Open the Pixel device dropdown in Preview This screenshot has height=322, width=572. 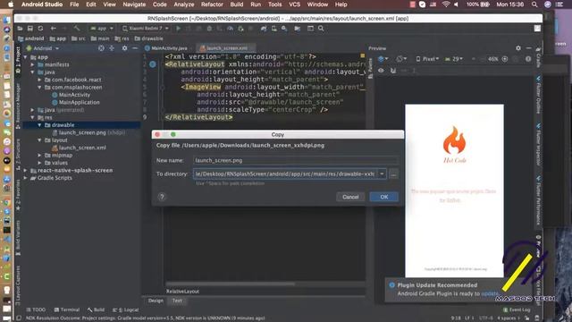tap(427, 59)
